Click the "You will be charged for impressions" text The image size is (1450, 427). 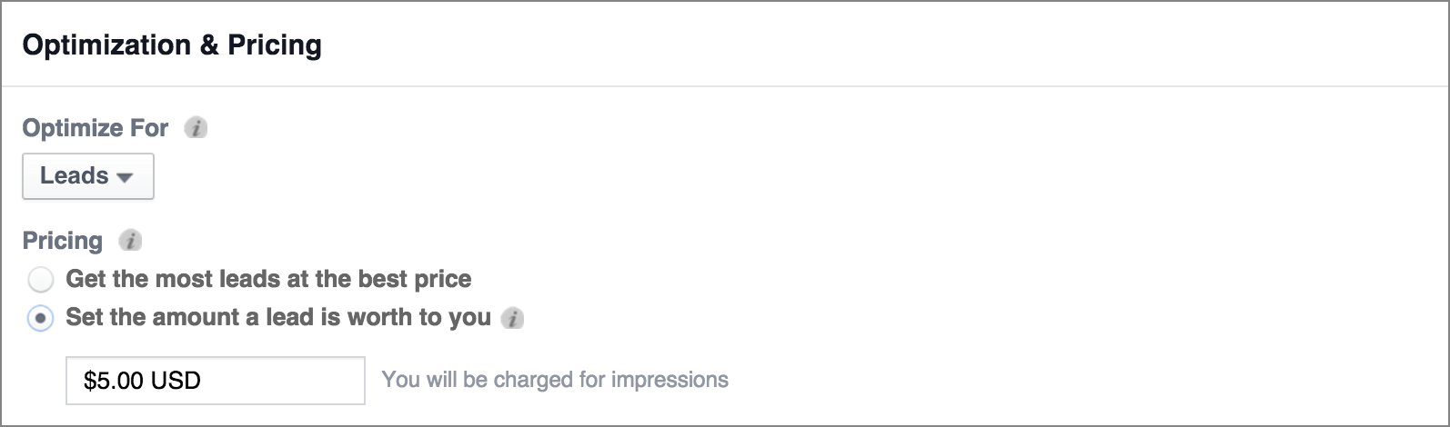click(x=555, y=380)
